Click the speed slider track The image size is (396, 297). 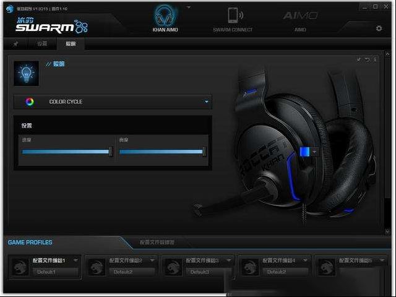(67, 152)
